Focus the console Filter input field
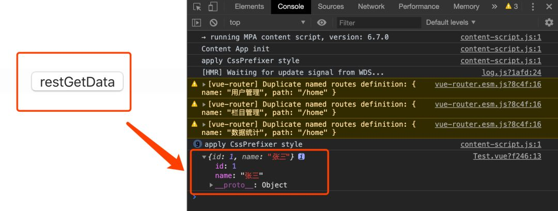The width and height of the screenshot is (558, 211). [379, 23]
